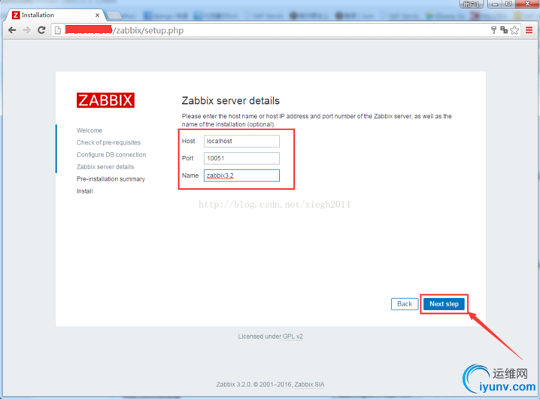Click the Port input field
Screen dimensions: 540x399
[x=241, y=158]
